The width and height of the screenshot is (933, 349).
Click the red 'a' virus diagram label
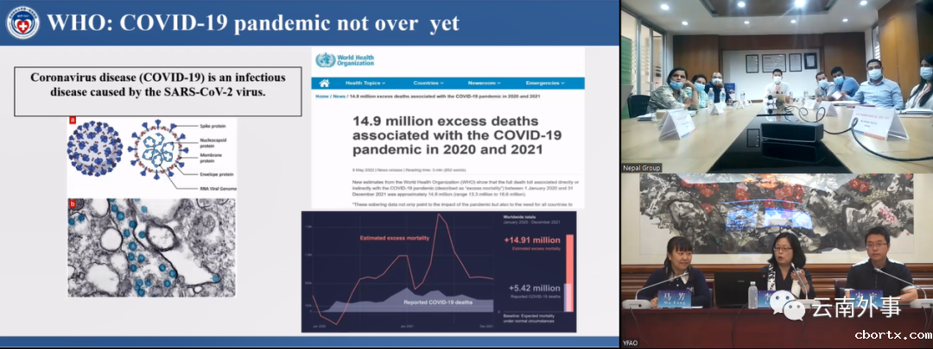coord(73,122)
